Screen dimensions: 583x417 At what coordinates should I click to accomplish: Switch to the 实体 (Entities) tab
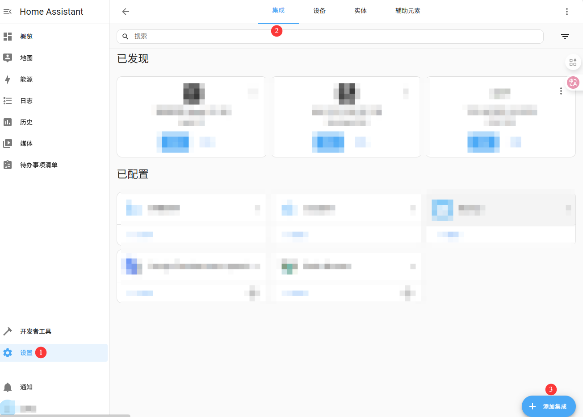pyautogui.click(x=360, y=10)
